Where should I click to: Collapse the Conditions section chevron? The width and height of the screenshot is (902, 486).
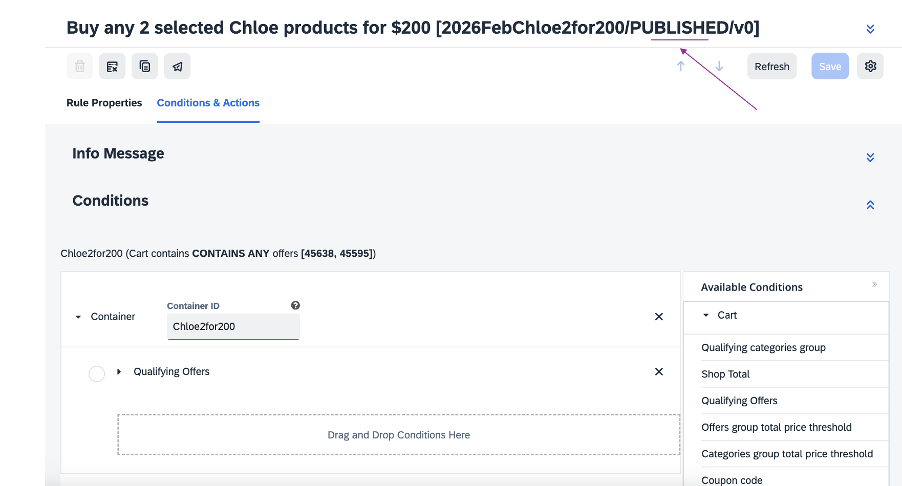click(870, 205)
